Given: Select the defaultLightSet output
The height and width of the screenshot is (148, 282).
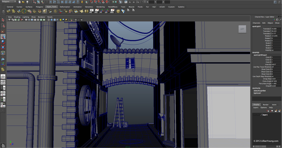Looking at the screenshot, I should click(259, 91).
